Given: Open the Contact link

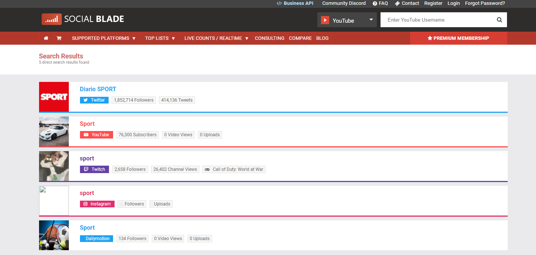Looking at the screenshot, I should coord(407,3).
